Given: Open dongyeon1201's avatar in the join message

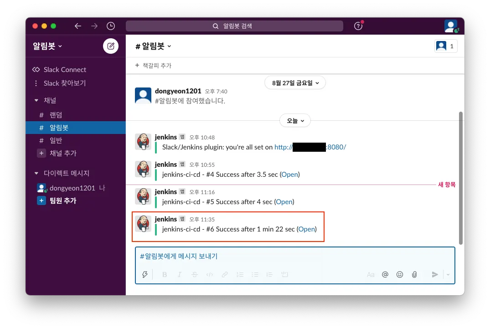Looking at the screenshot, I should 143,96.
